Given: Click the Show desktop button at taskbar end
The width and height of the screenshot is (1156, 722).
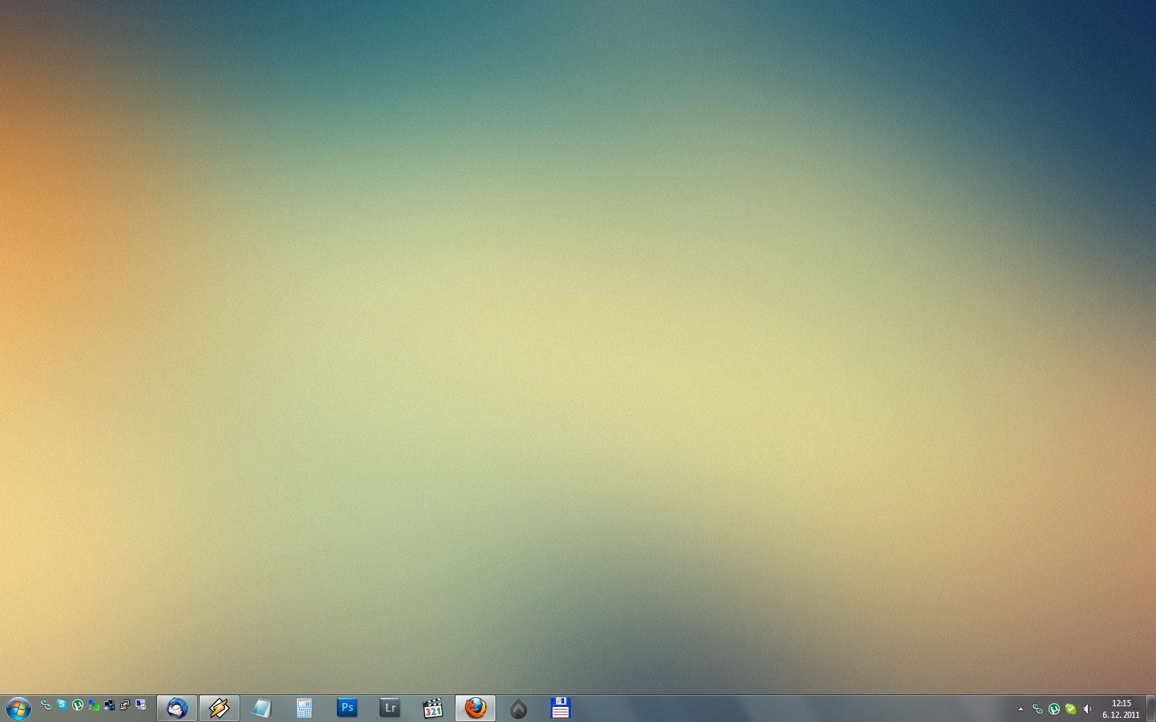Looking at the screenshot, I should point(1150,708).
